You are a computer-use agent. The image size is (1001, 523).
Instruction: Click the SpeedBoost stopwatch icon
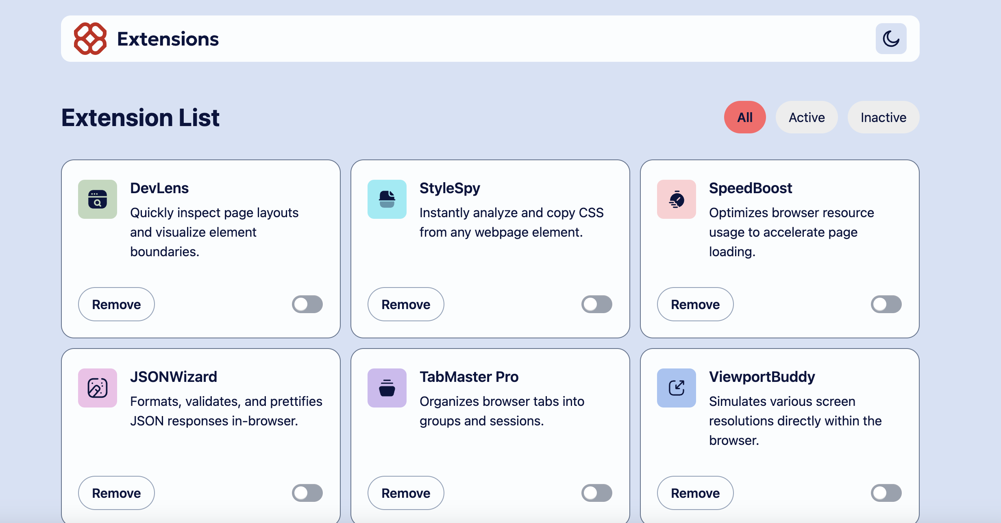[677, 199]
